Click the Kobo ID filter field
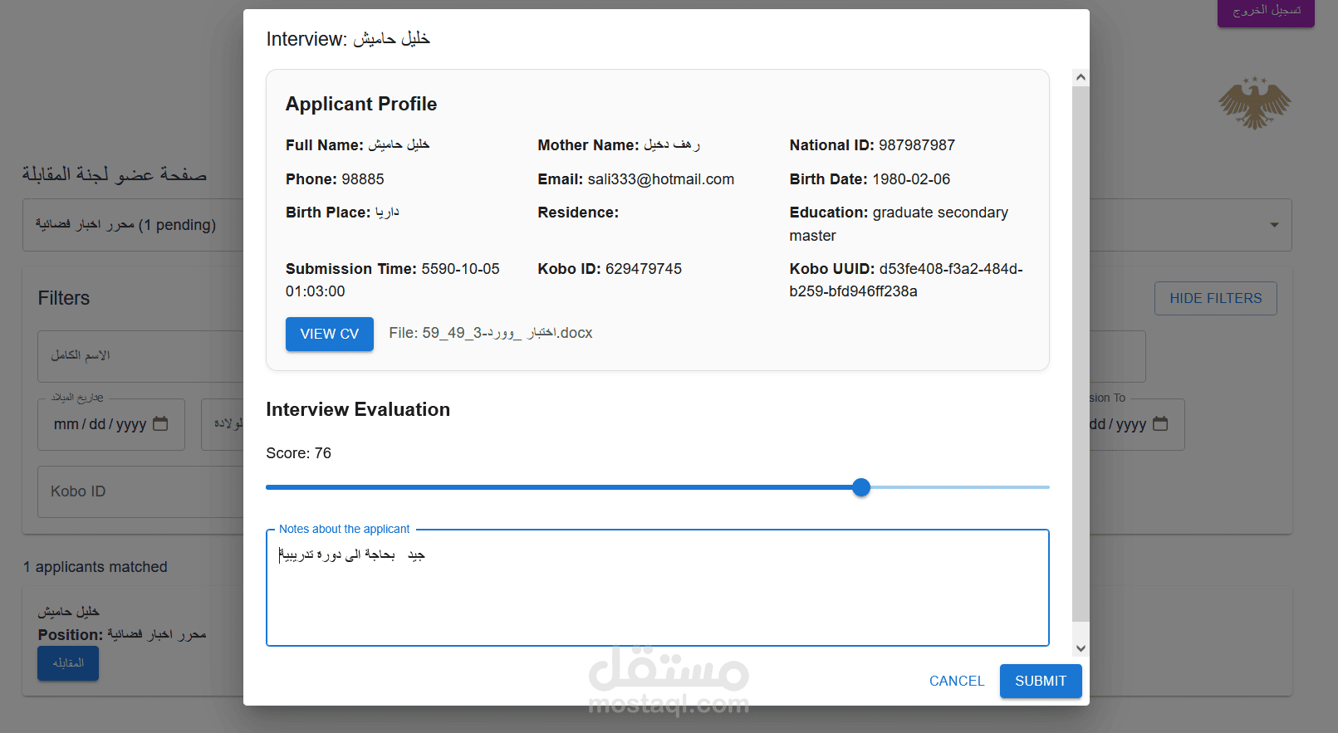1338x733 pixels. pyautogui.click(x=140, y=491)
